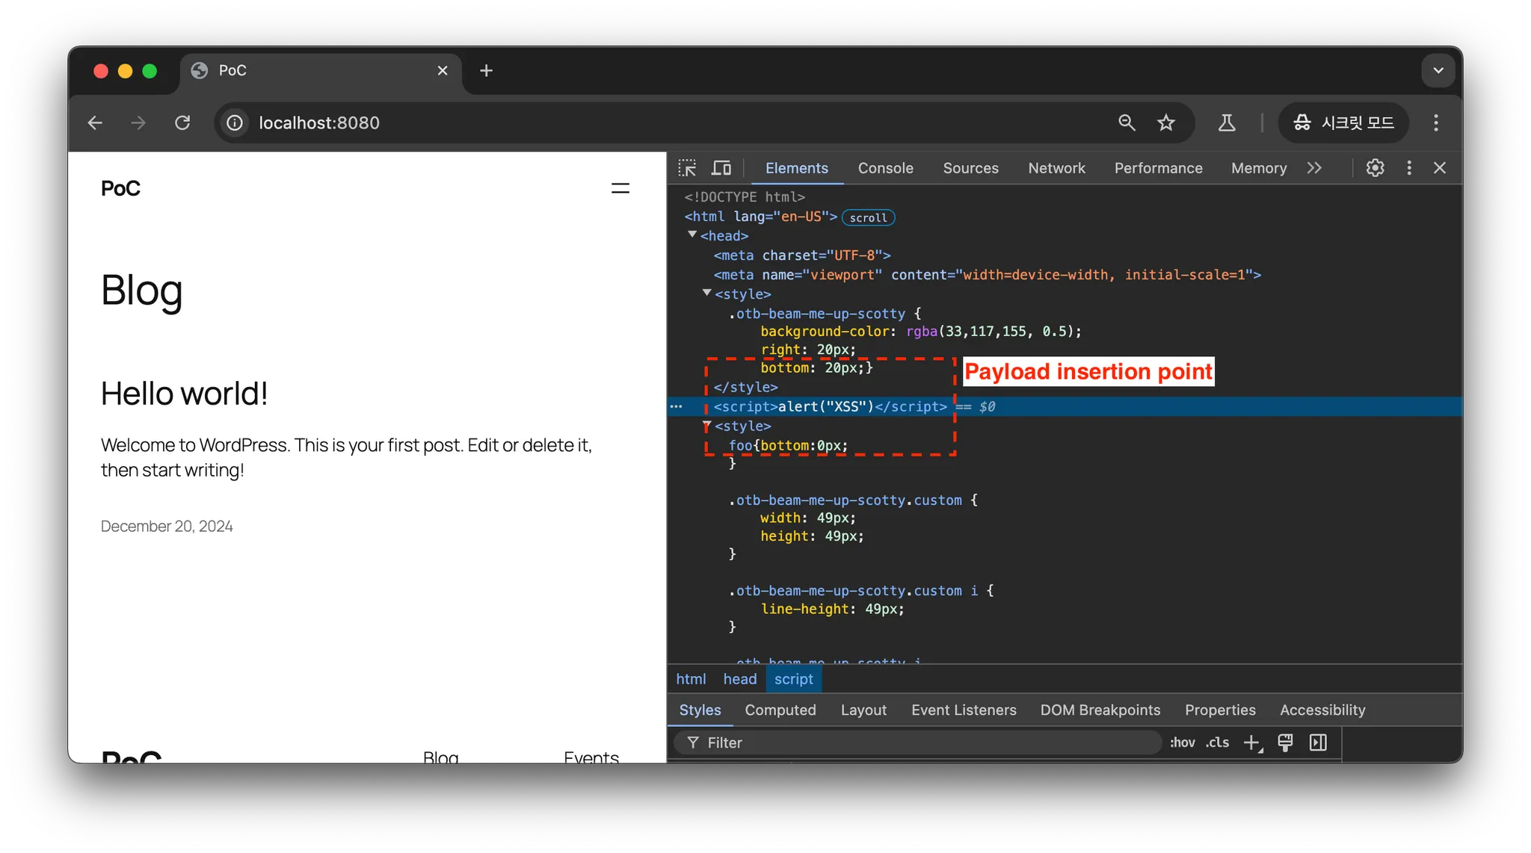Viewport: 1531px width, 853px height.
Task: Select head in the breadcrumb bar
Action: click(739, 679)
